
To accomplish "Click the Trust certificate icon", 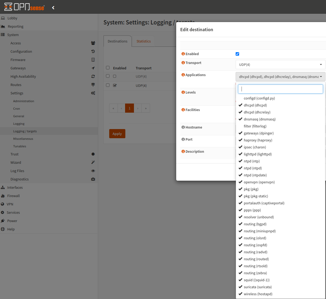I will click(x=93, y=154).
